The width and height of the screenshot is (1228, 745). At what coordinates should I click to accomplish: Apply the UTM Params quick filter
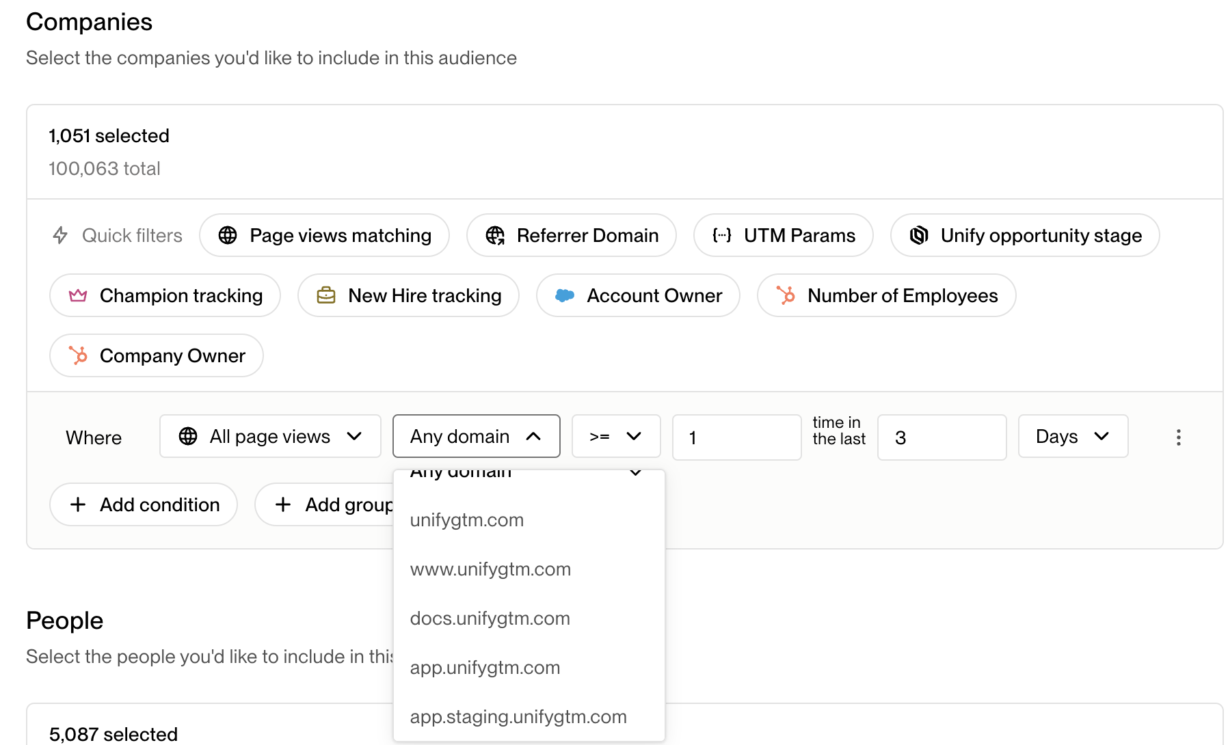point(783,235)
